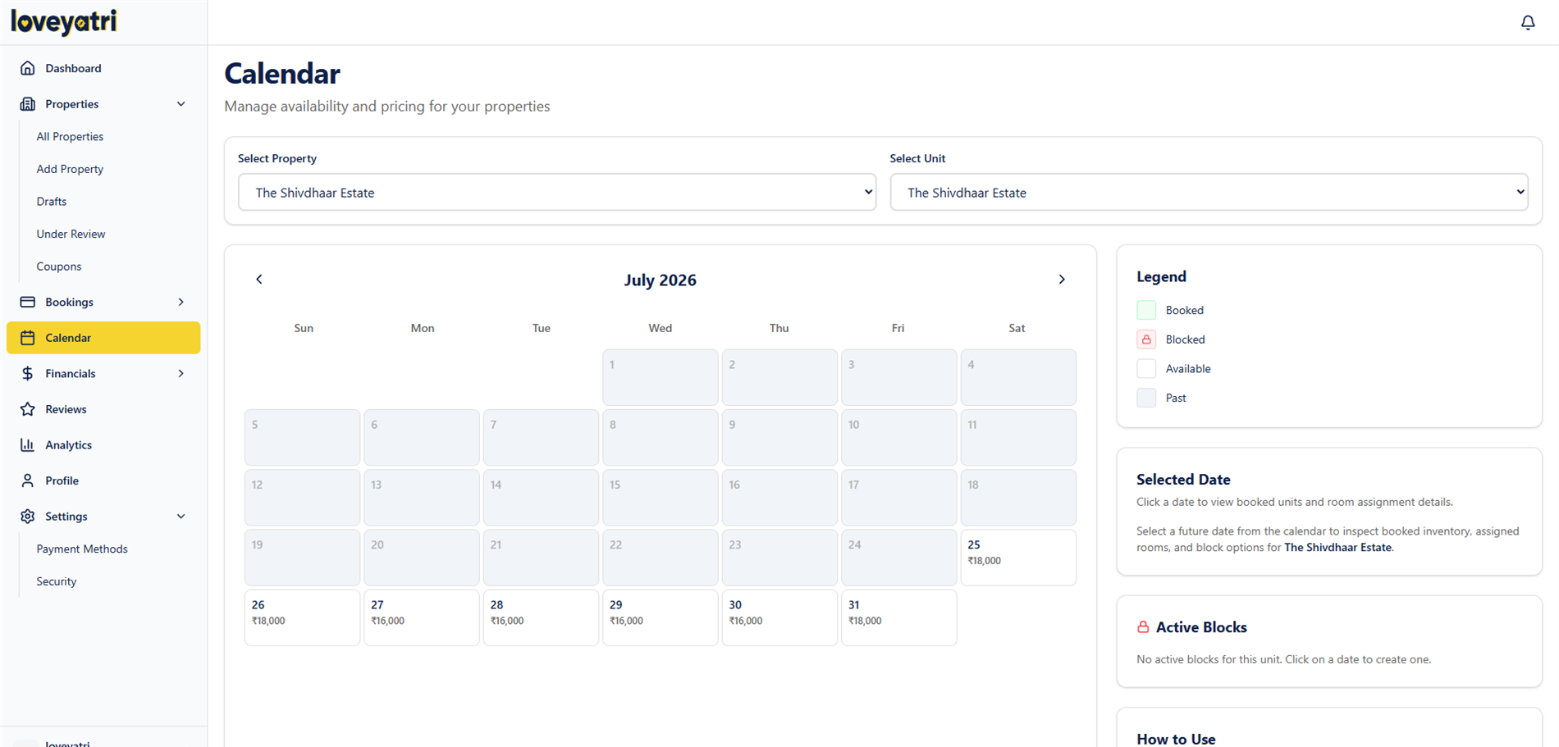Open Security settings
This screenshot has width=1559, height=747.
pos(57,581)
